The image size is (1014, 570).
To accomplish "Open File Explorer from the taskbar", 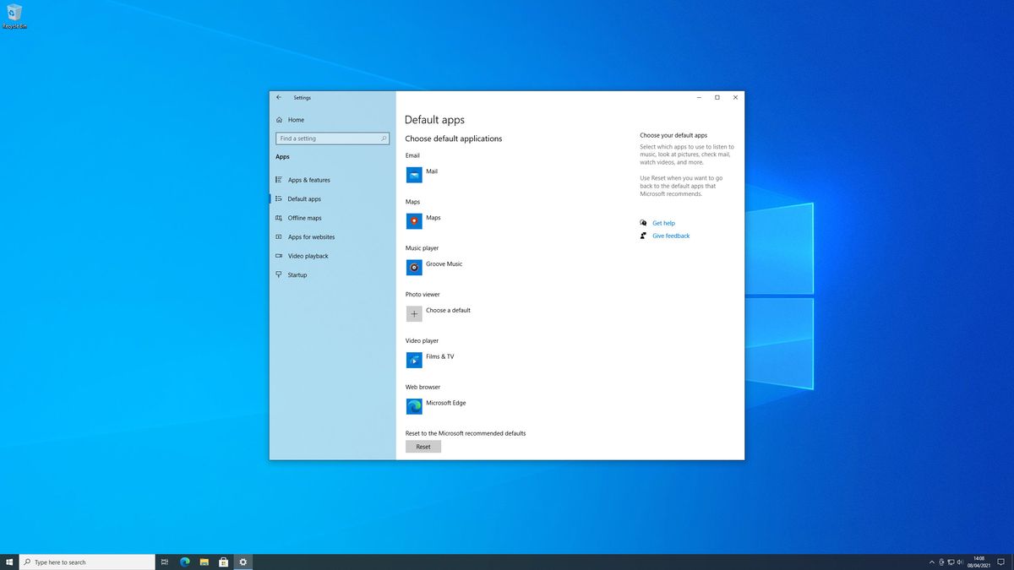I will click(x=204, y=562).
